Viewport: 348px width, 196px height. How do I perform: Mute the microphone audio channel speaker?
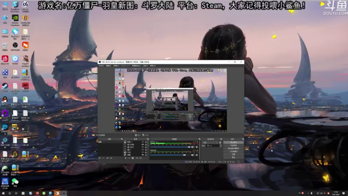tap(193, 147)
